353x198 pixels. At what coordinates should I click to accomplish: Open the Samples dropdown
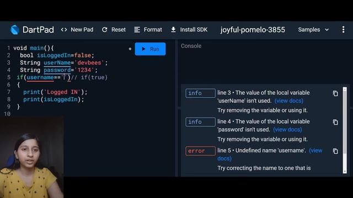pyautogui.click(x=313, y=30)
